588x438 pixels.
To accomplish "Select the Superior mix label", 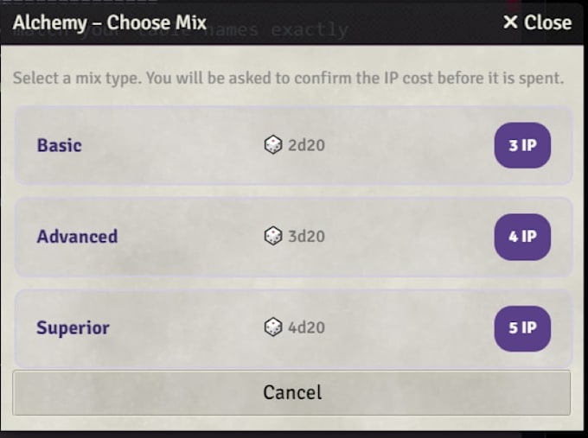I will coord(73,328).
